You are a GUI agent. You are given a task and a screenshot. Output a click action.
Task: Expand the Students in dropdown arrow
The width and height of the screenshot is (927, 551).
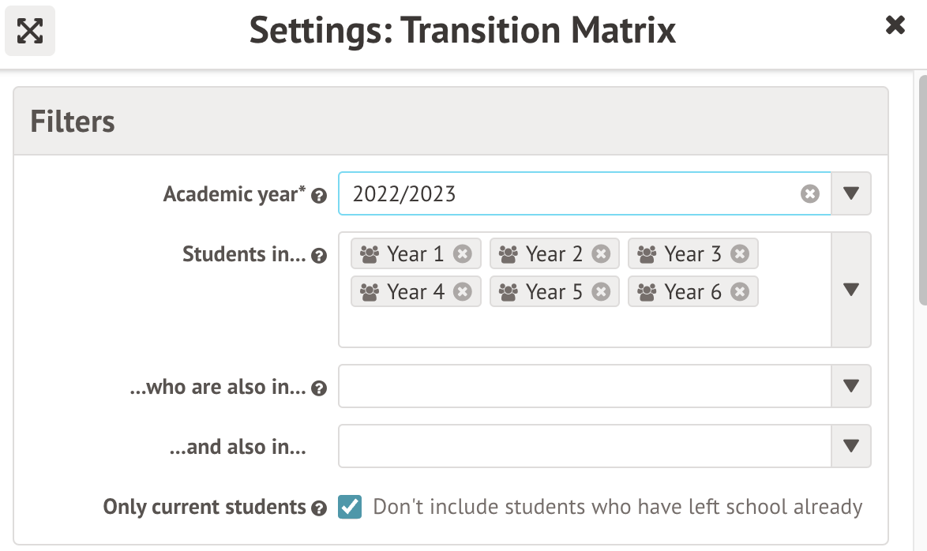click(x=850, y=290)
